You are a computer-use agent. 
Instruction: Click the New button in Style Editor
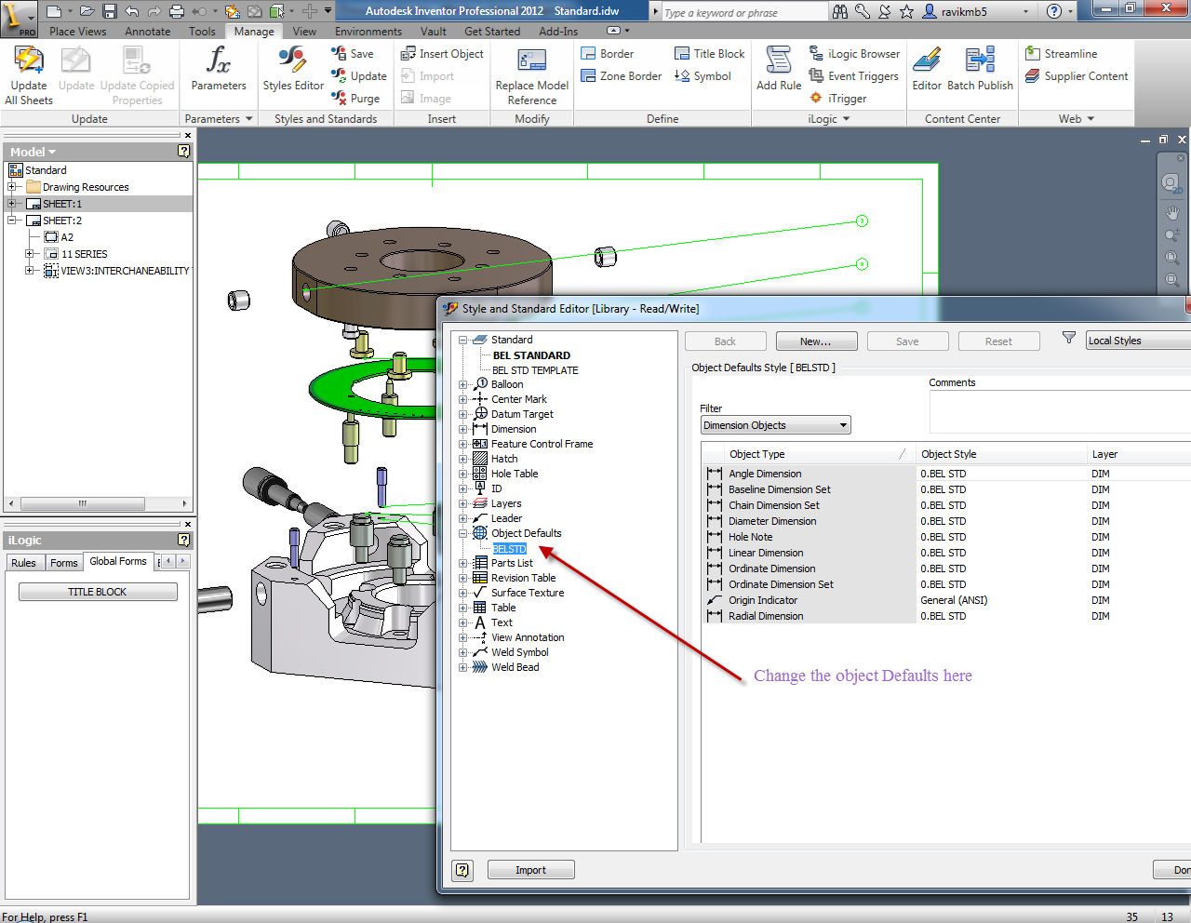(x=816, y=341)
